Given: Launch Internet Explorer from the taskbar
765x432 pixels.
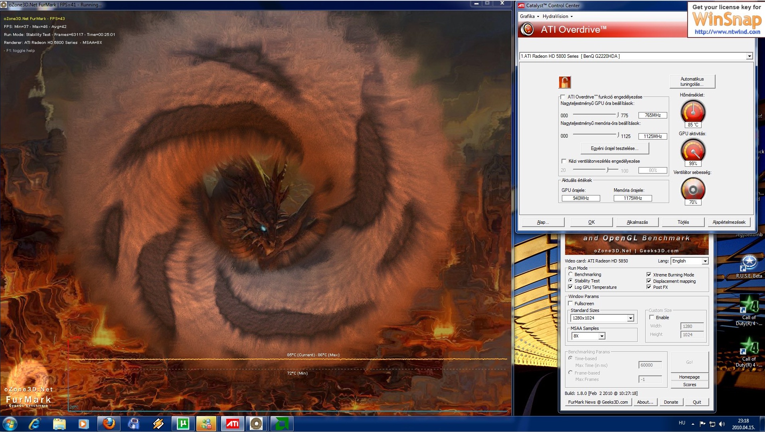Looking at the screenshot, I should coord(35,424).
